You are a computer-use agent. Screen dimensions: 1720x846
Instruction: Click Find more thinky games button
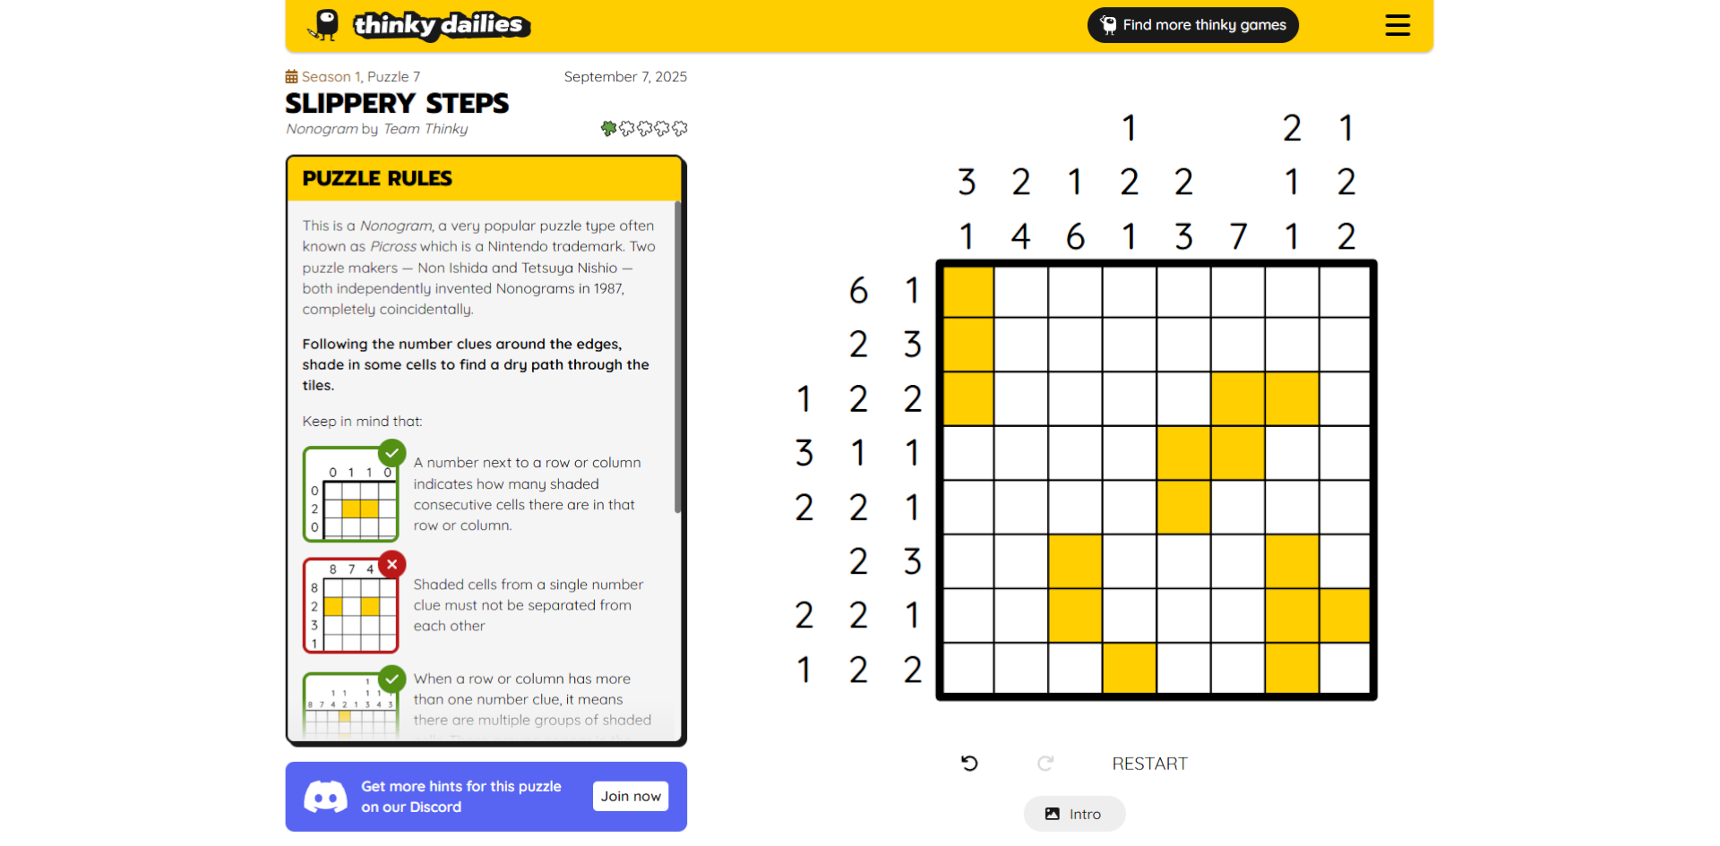pyautogui.click(x=1192, y=25)
